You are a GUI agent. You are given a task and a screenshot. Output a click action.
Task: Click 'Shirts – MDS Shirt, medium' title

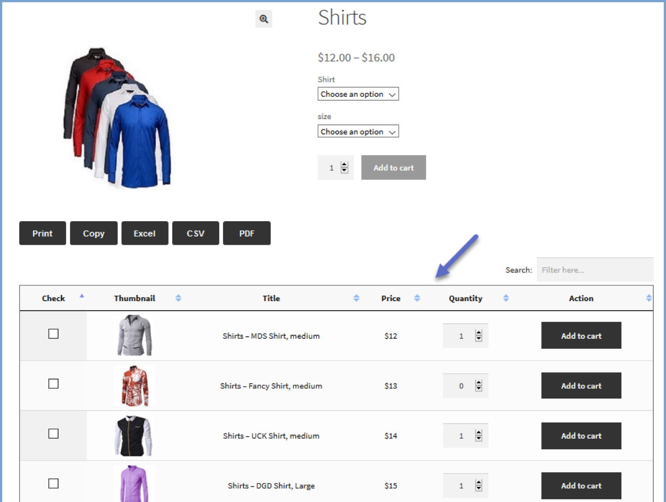(x=271, y=336)
